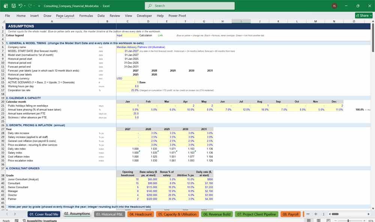Select the Annual leave entitlement 25.0 cell
Viewport: 375px width, 222px height.
127,113
